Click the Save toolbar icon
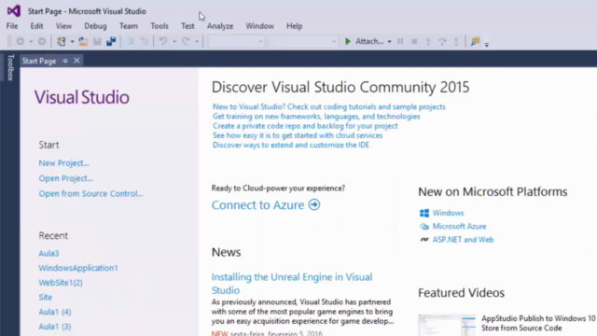The image size is (597, 336). 97,41
